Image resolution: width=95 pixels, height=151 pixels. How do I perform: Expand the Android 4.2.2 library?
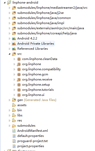point(9,38)
